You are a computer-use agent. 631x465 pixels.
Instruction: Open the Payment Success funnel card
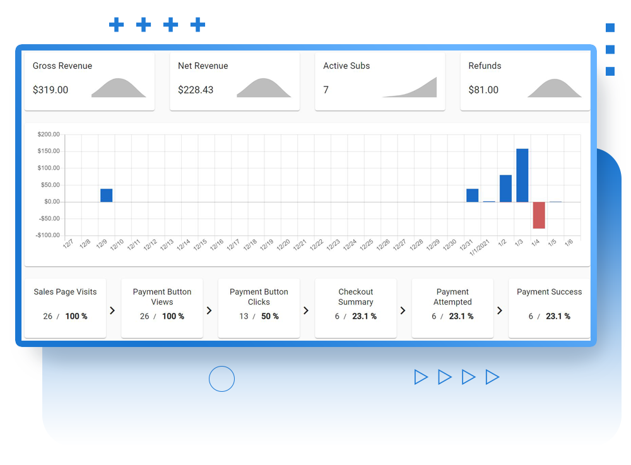pyautogui.click(x=548, y=308)
